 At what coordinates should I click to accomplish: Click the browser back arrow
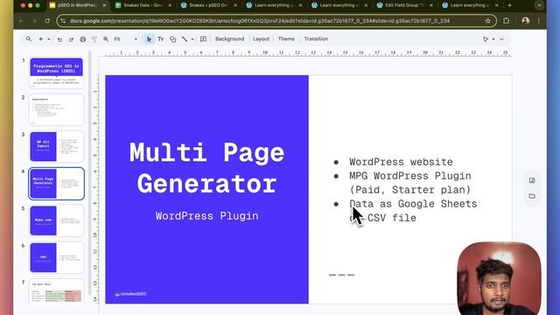pyautogui.click(x=21, y=21)
